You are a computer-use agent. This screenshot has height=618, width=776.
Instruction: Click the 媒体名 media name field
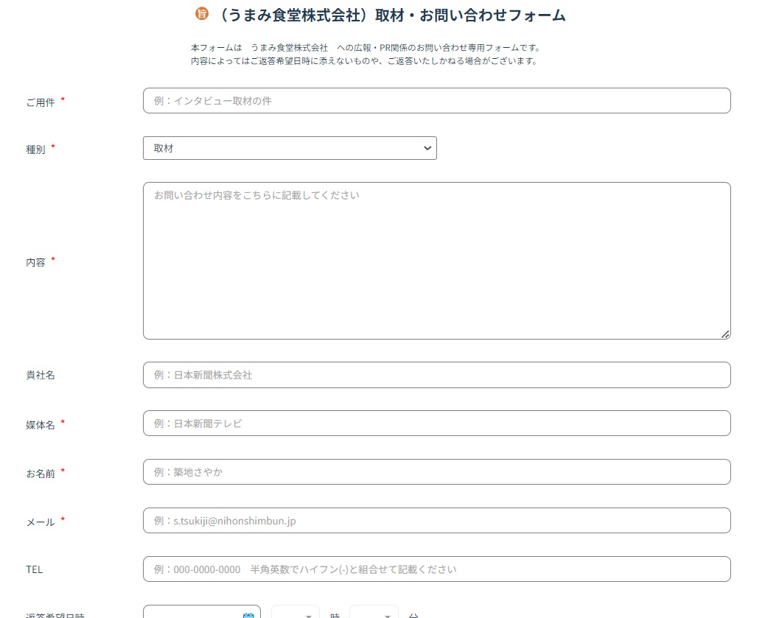tap(436, 424)
